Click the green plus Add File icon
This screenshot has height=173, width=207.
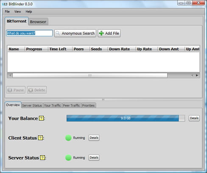[x=101, y=33]
